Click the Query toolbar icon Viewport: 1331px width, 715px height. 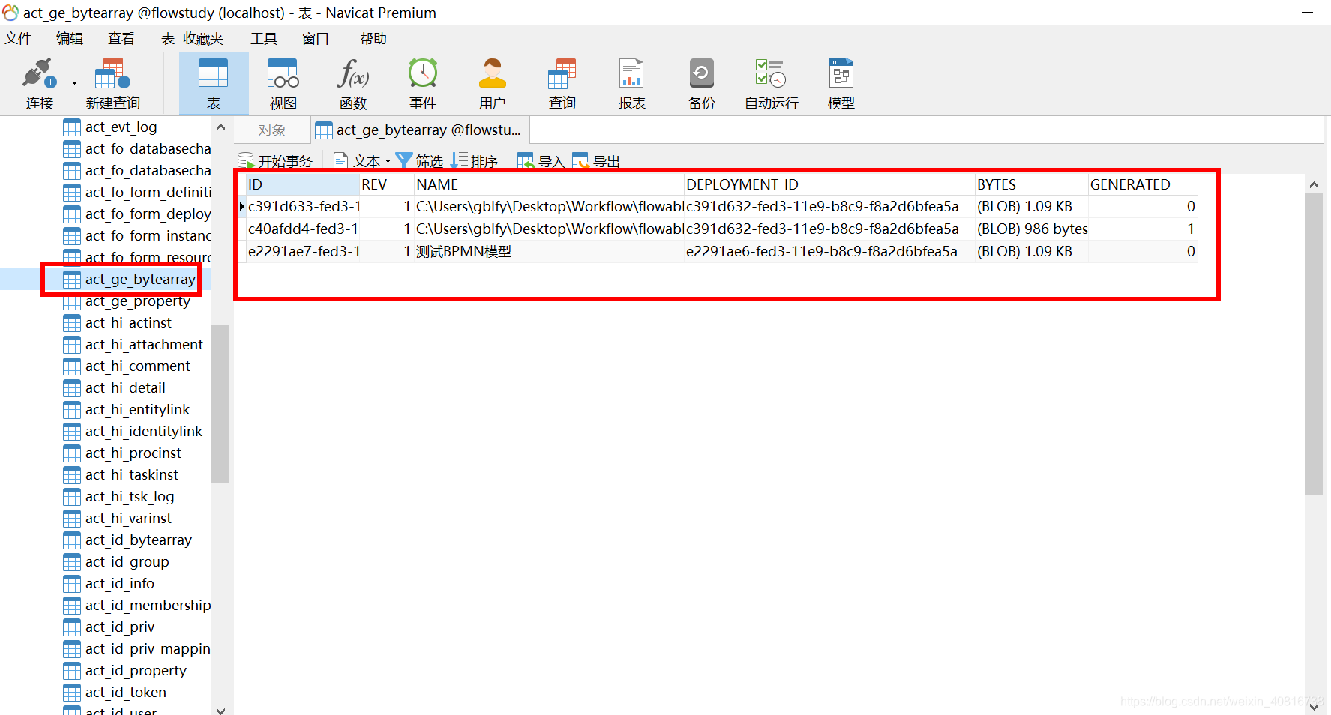[x=562, y=73]
